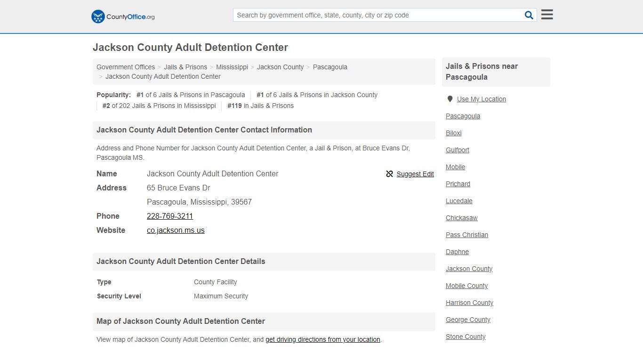Select text Pascagoula, Mississippi, 39567
This screenshot has width=643, height=362.
199,202
